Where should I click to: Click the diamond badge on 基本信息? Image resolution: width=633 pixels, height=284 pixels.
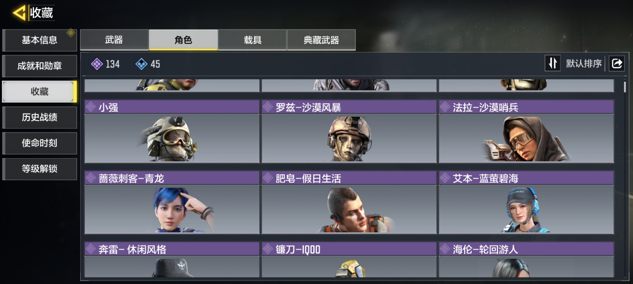tap(71, 33)
